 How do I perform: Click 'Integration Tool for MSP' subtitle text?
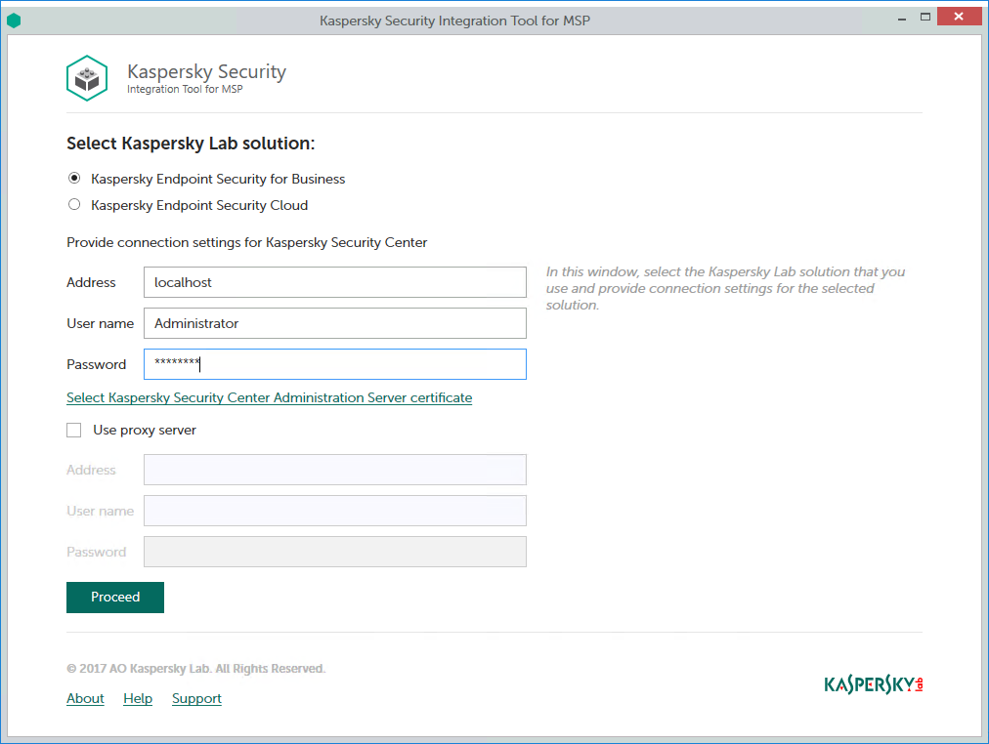coord(185,90)
